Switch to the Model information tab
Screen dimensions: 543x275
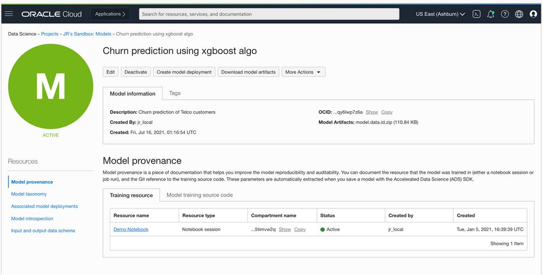pos(132,93)
